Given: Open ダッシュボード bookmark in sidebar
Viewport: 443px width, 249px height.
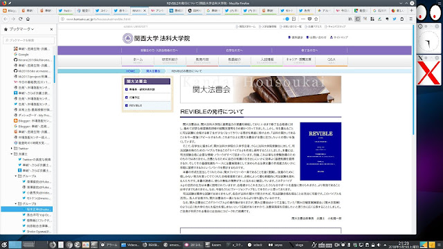Looking at the screenshot, I should 33,116.
